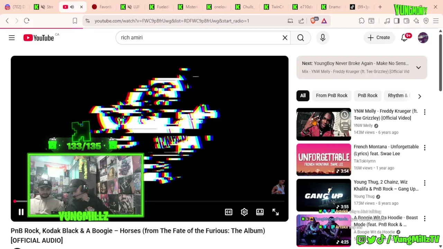Viewport: 443px width, 249px height.
Task: Seek on the red video progress bar
Action: coord(150,201)
